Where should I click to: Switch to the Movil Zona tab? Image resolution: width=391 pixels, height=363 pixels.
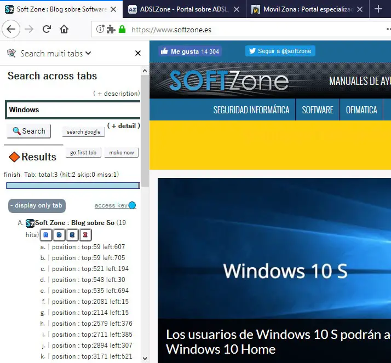pyautogui.click(x=307, y=9)
